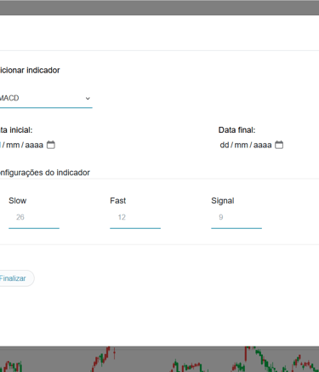Select the mm segment of Data final

(241, 145)
